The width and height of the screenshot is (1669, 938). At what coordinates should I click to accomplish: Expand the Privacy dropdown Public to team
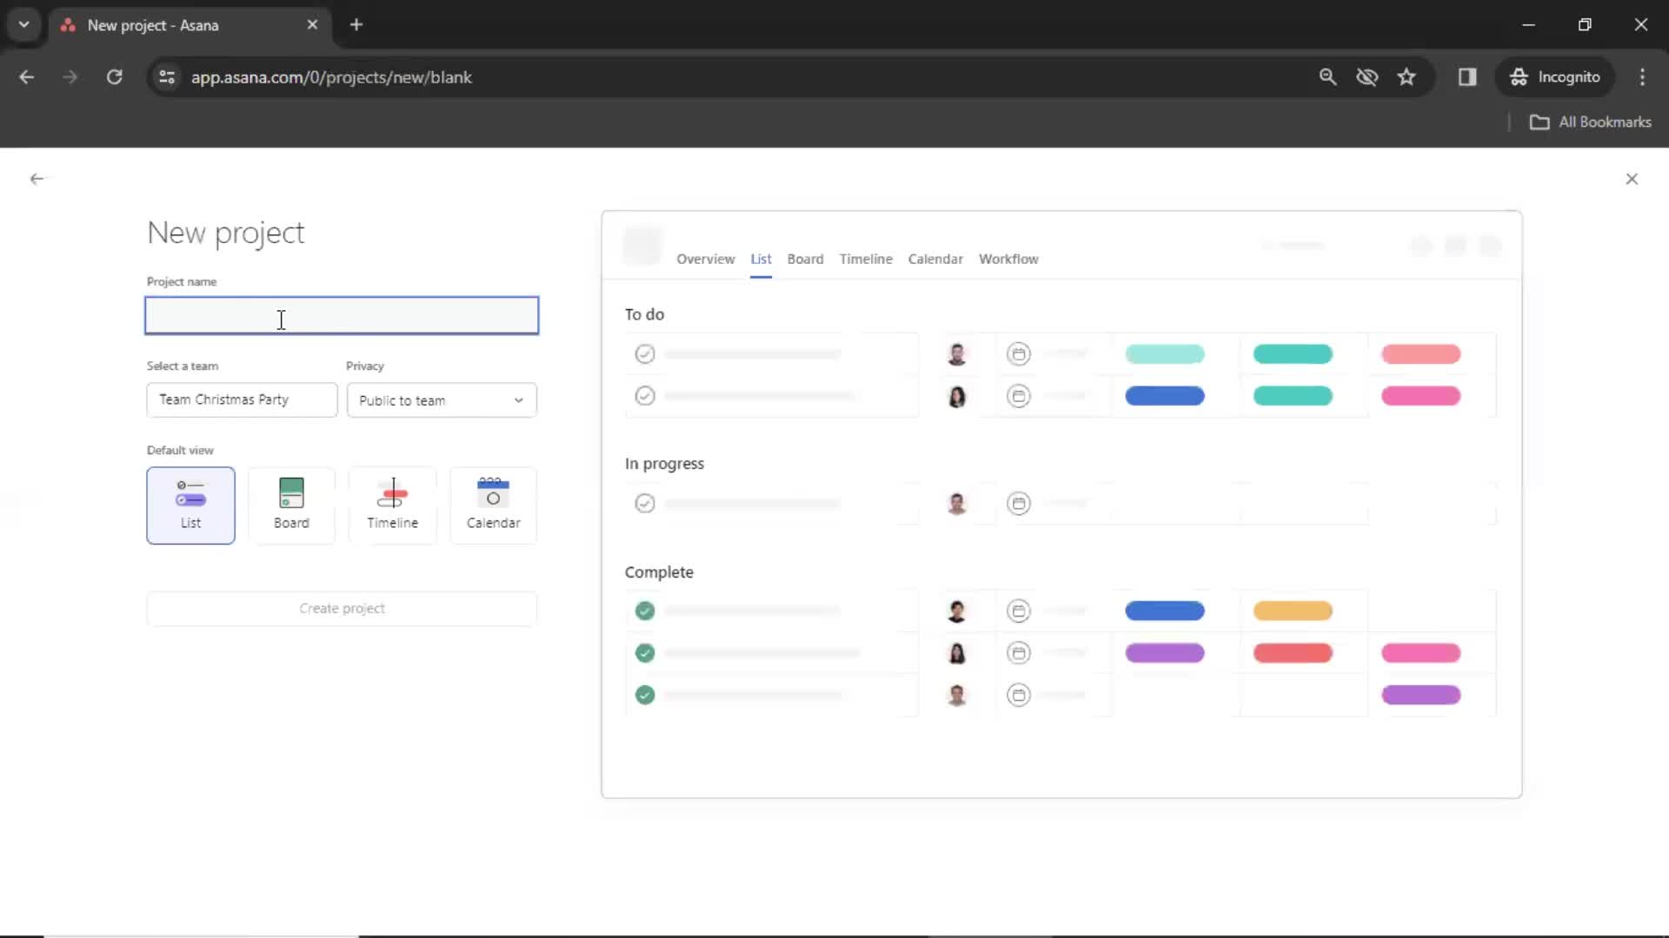[x=442, y=400]
